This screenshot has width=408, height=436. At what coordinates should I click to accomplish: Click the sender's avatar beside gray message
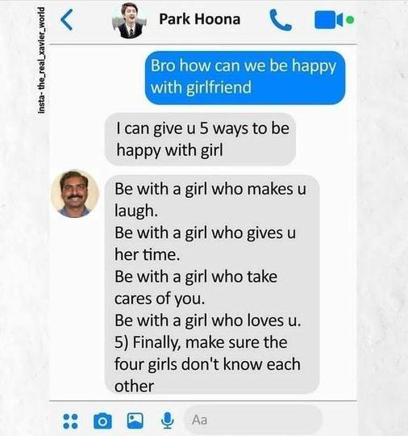(x=74, y=194)
